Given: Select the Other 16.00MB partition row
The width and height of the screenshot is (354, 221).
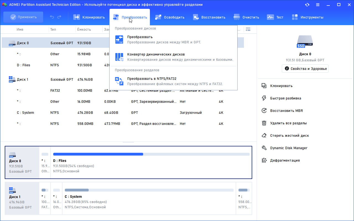Looking at the screenshot, I should [123, 101].
